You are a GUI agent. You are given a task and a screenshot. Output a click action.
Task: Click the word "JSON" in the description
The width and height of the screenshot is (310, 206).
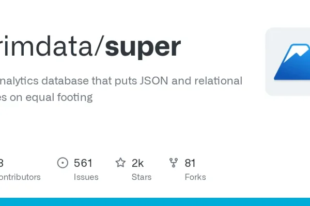[x=154, y=81]
